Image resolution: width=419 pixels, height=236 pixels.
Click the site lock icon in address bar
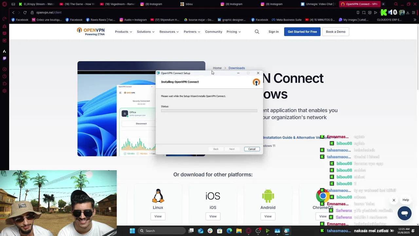32,12
